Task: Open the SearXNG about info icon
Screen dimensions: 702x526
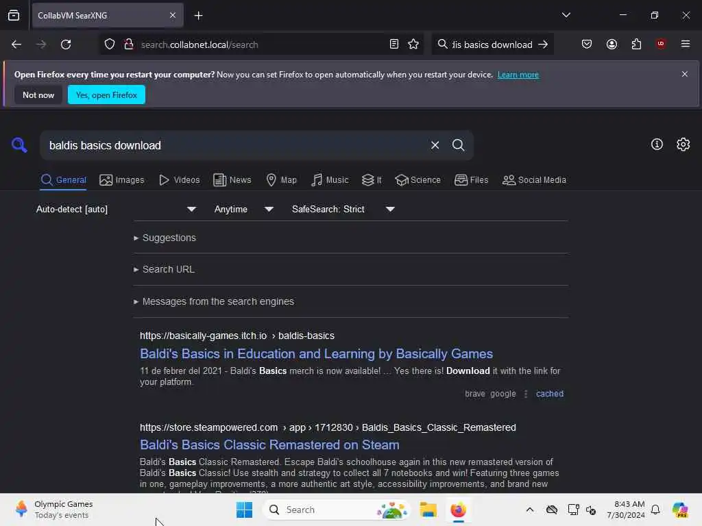Action: click(657, 145)
